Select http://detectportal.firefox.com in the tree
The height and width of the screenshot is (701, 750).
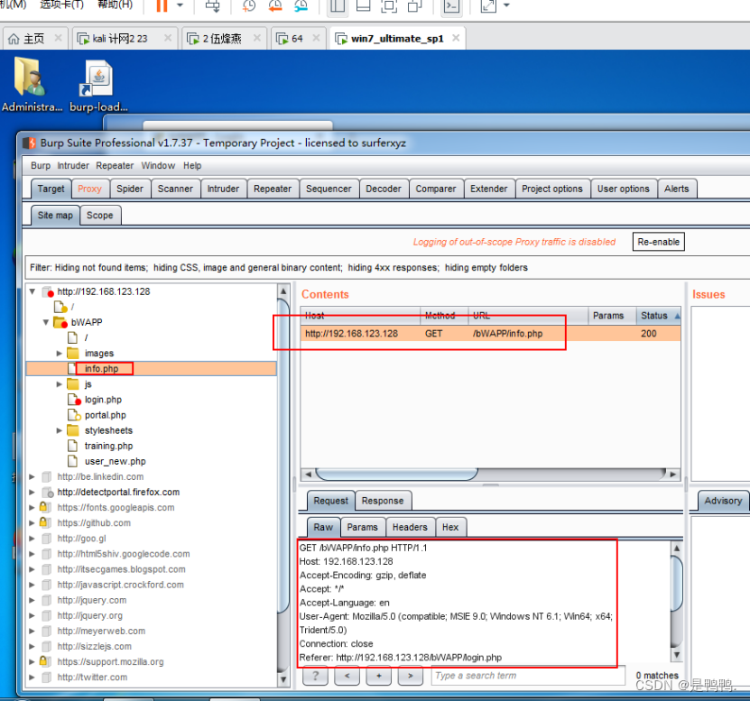point(118,492)
